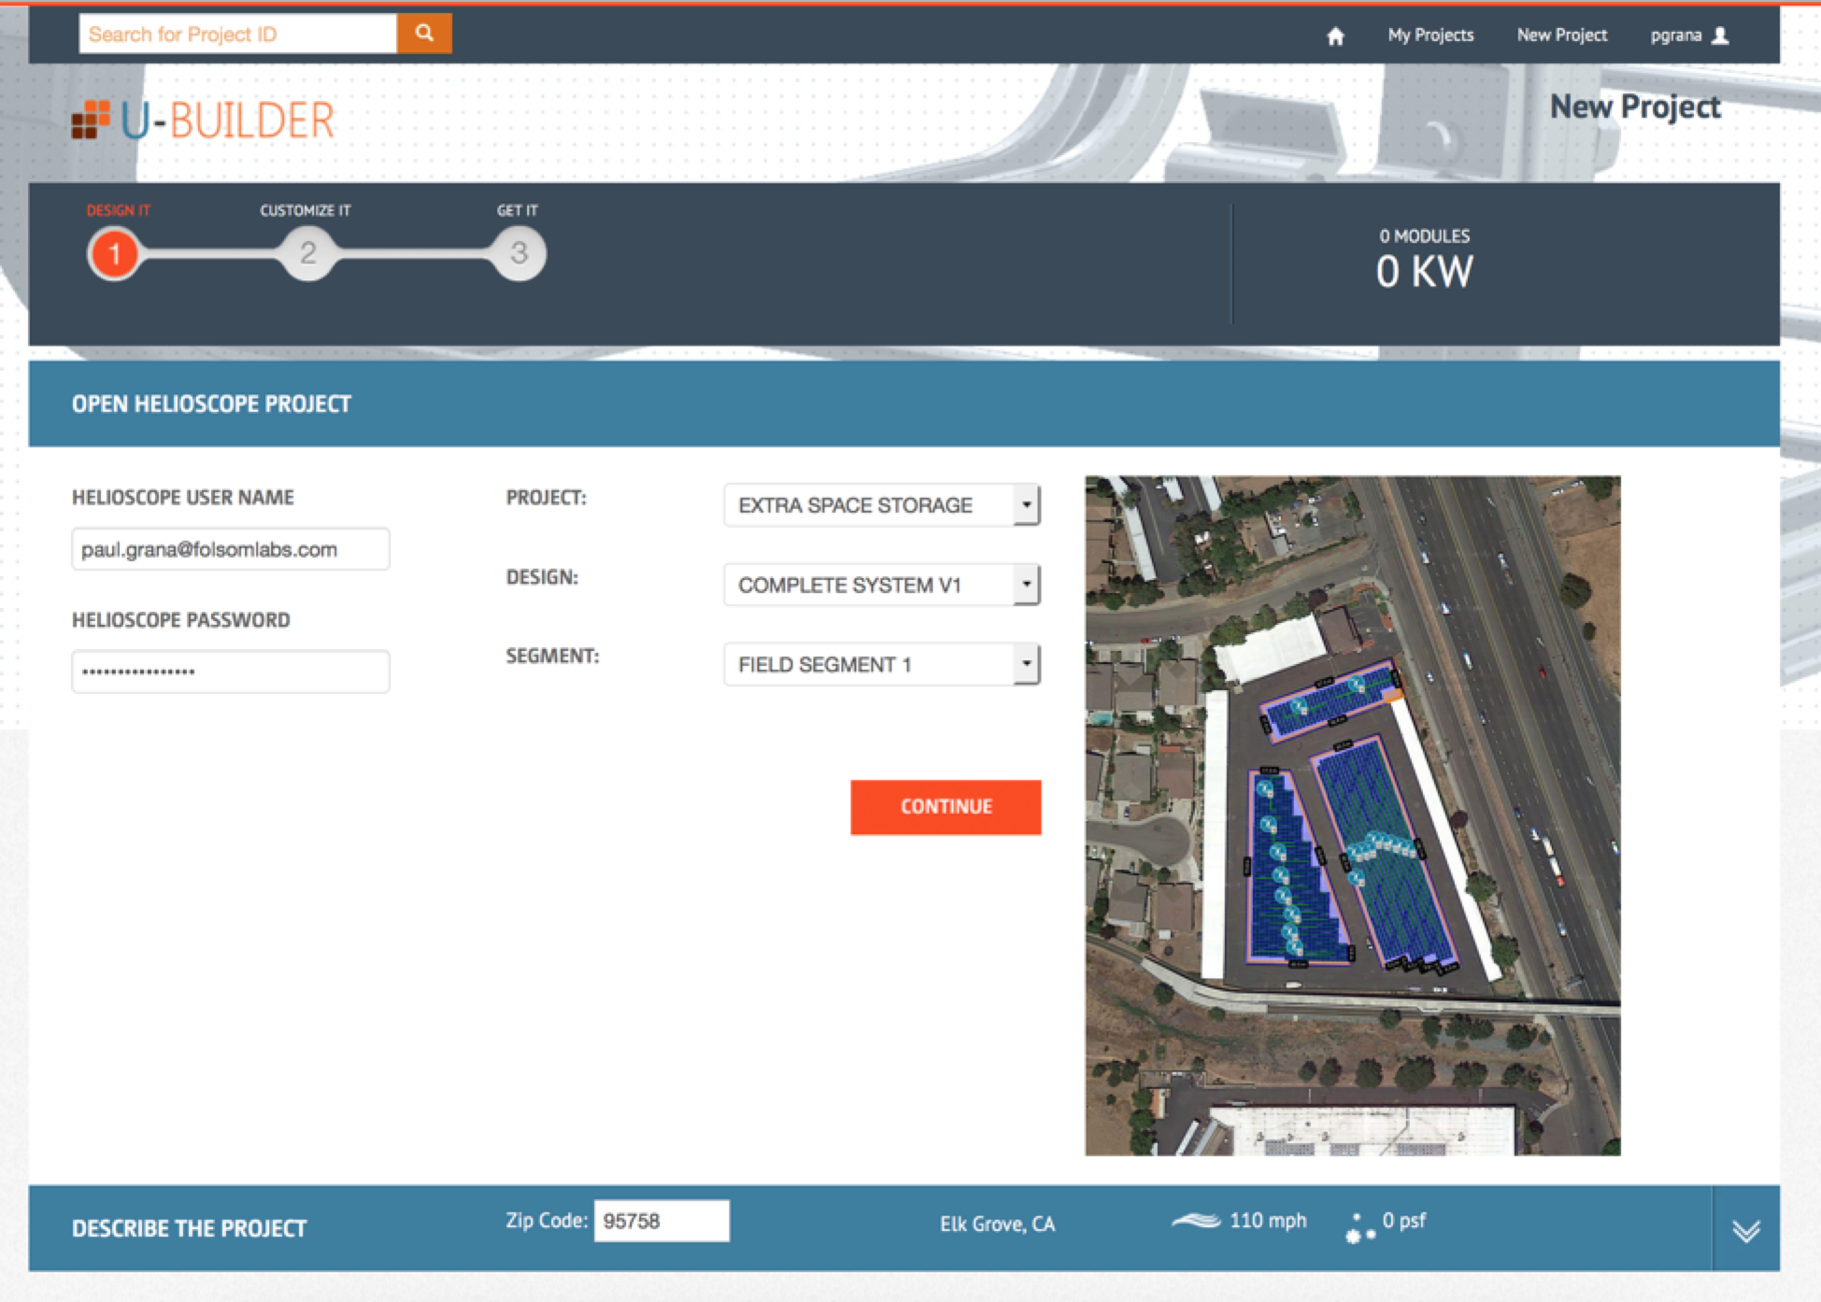Open the Design dropdown
Screen dimensions: 1821x1302
pyautogui.click(x=881, y=585)
